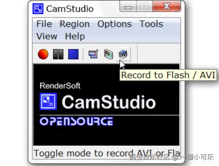Image resolution: width=219 pixels, height=166 pixels.
Task: Click the OPENSOURCE text in the banner
Action: tap(76, 122)
